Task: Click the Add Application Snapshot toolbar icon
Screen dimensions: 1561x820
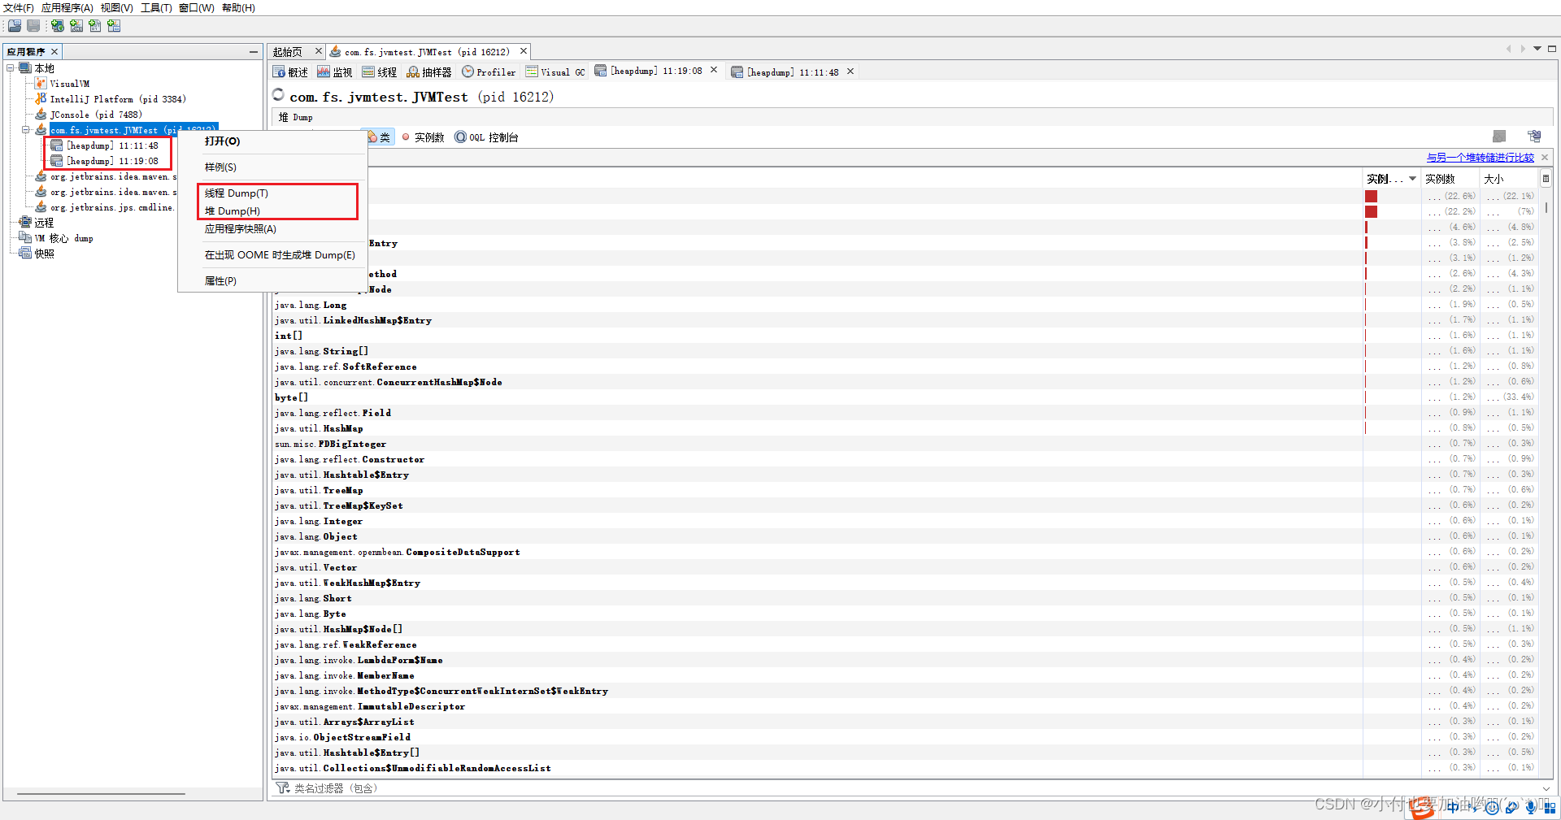Action: click(114, 26)
